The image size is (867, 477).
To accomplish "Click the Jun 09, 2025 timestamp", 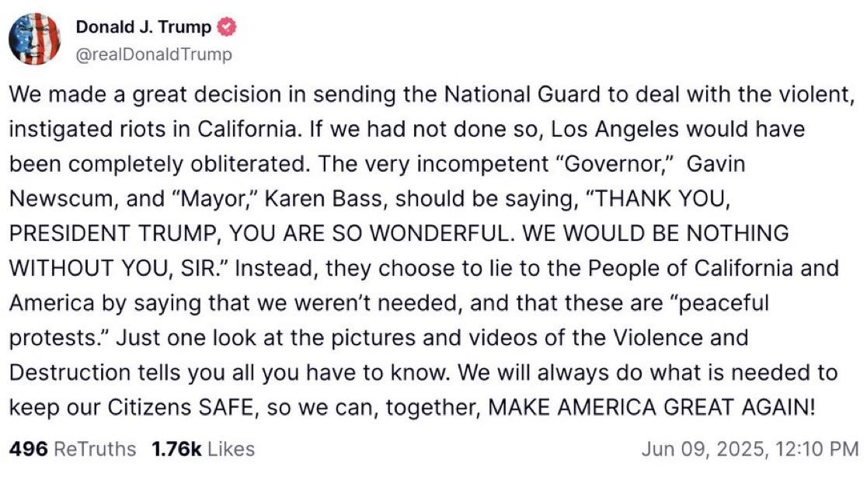I will pyautogui.click(x=749, y=449).
